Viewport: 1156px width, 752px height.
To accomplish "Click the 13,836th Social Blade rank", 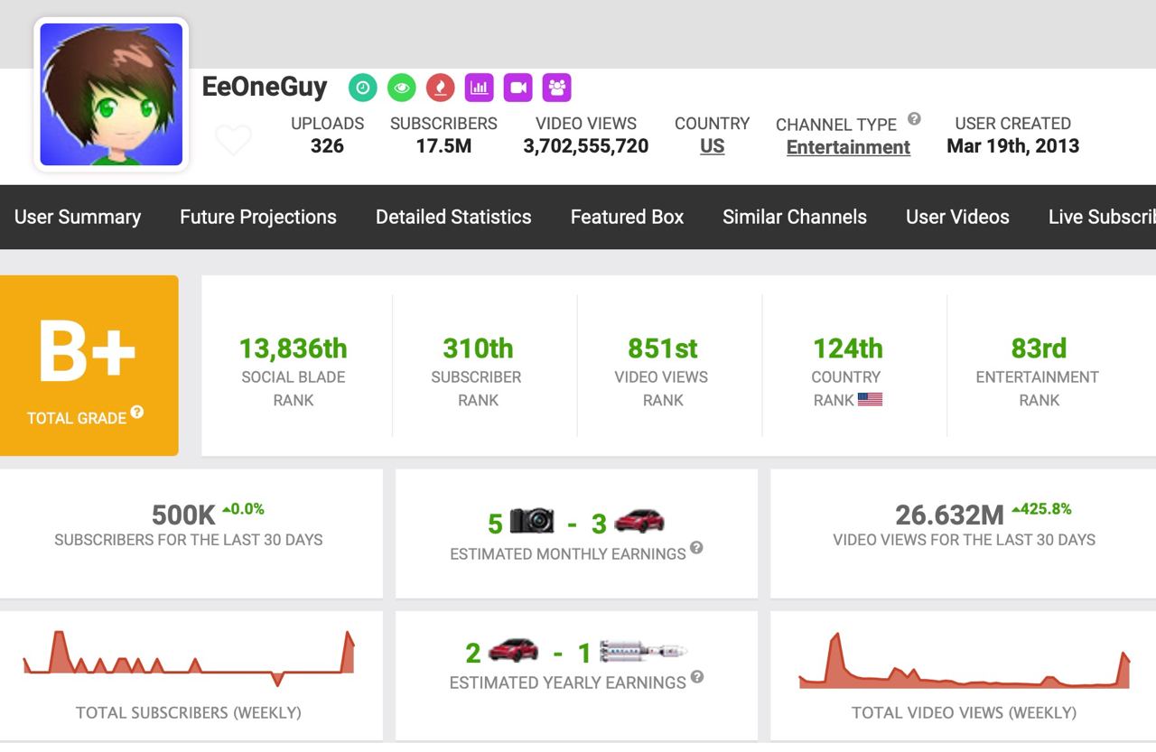I will tap(294, 348).
